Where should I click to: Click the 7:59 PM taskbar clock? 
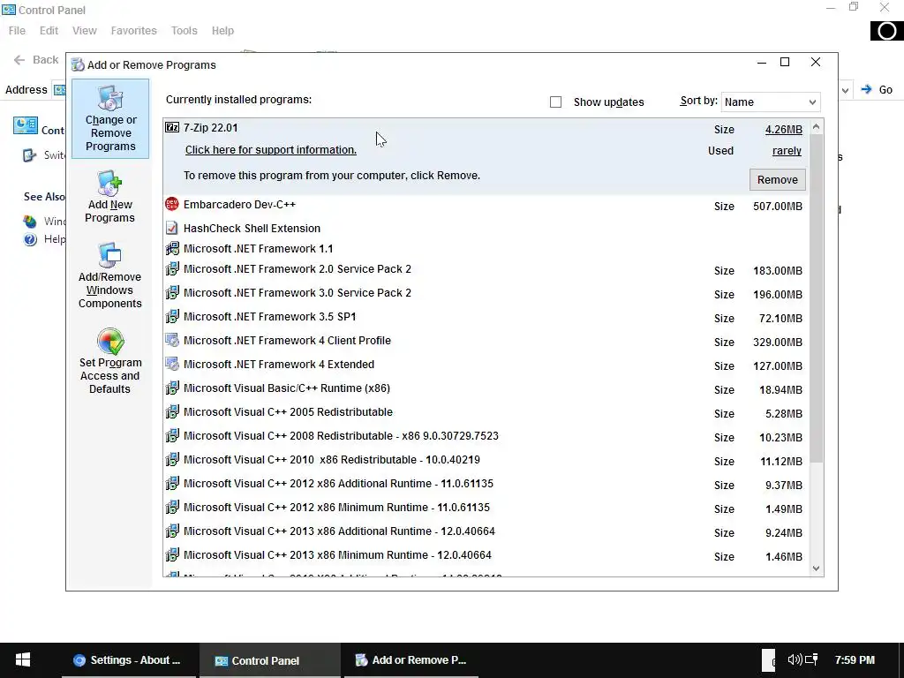click(x=855, y=660)
